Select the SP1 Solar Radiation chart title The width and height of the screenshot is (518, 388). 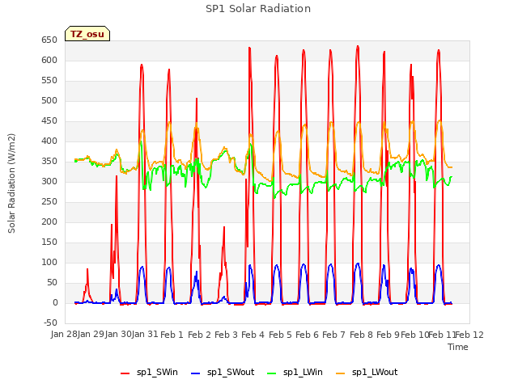[x=258, y=9]
